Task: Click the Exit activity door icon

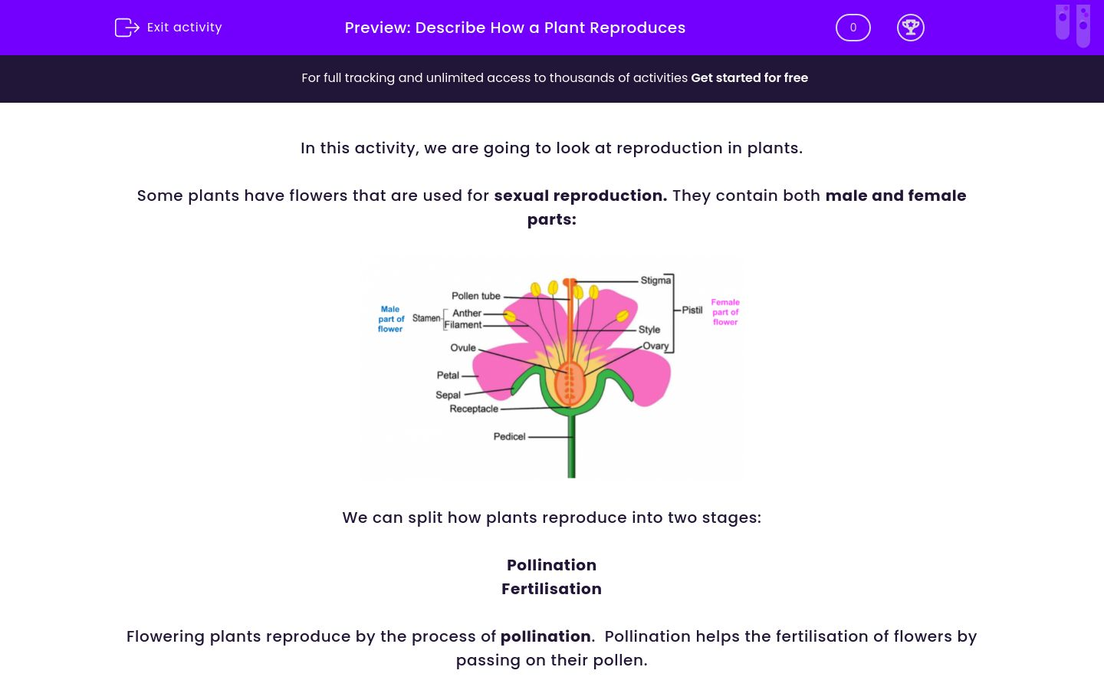Action: 127,27
